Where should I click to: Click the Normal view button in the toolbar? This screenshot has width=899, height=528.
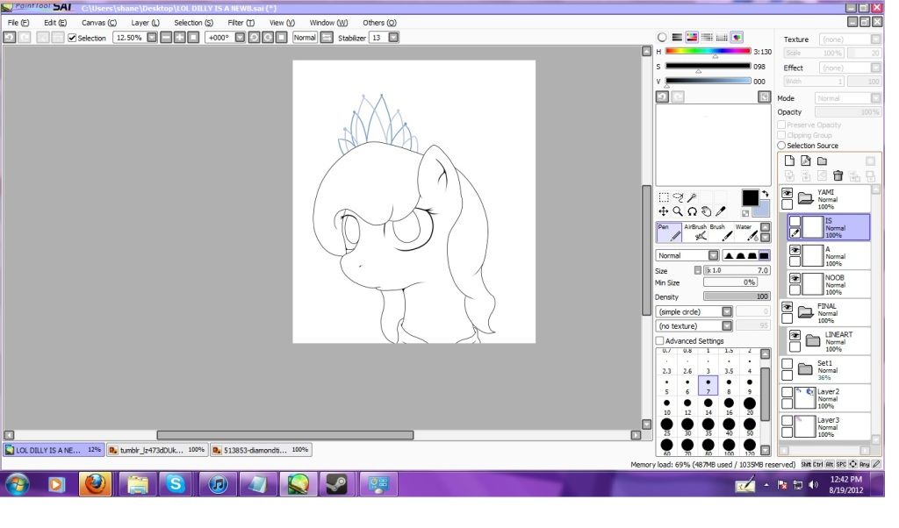305,37
